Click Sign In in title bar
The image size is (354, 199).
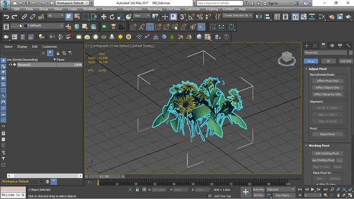[273, 3]
